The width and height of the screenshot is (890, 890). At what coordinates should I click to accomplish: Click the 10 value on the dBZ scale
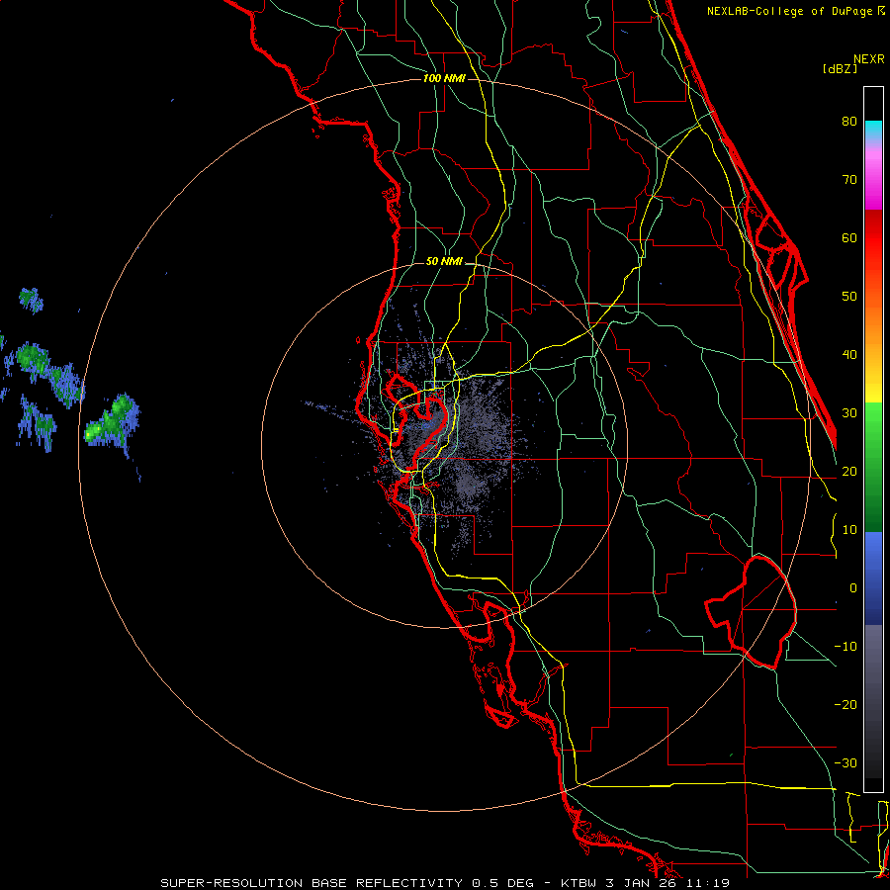tap(849, 530)
